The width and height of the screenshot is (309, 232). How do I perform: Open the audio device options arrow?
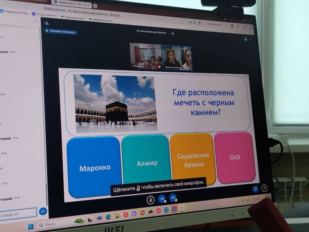[165, 201]
